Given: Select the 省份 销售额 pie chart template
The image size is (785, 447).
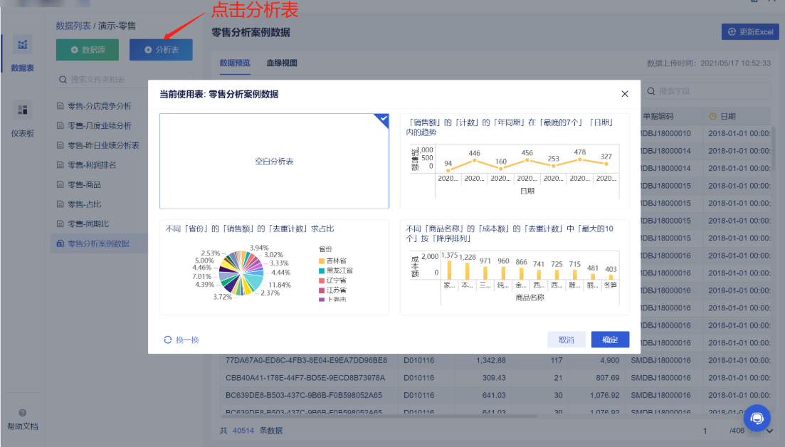Looking at the screenshot, I should (x=274, y=268).
